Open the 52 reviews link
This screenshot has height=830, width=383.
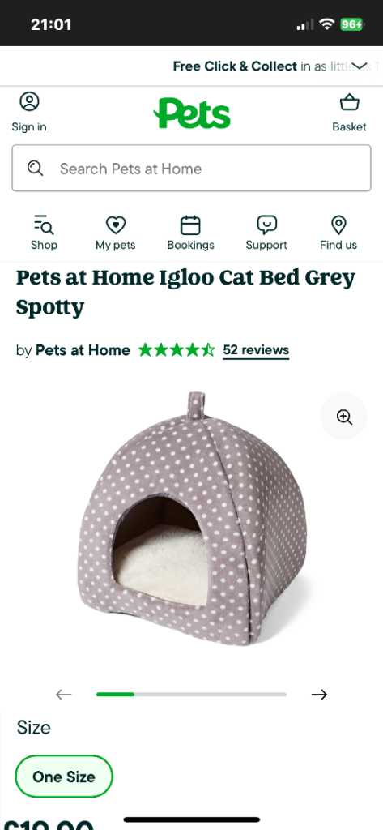click(x=256, y=350)
